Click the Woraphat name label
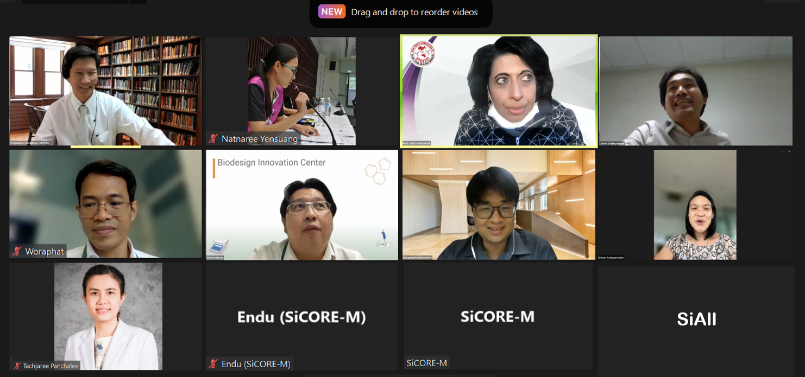The width and height of the screenshot is (805, 377). (45, 251)
